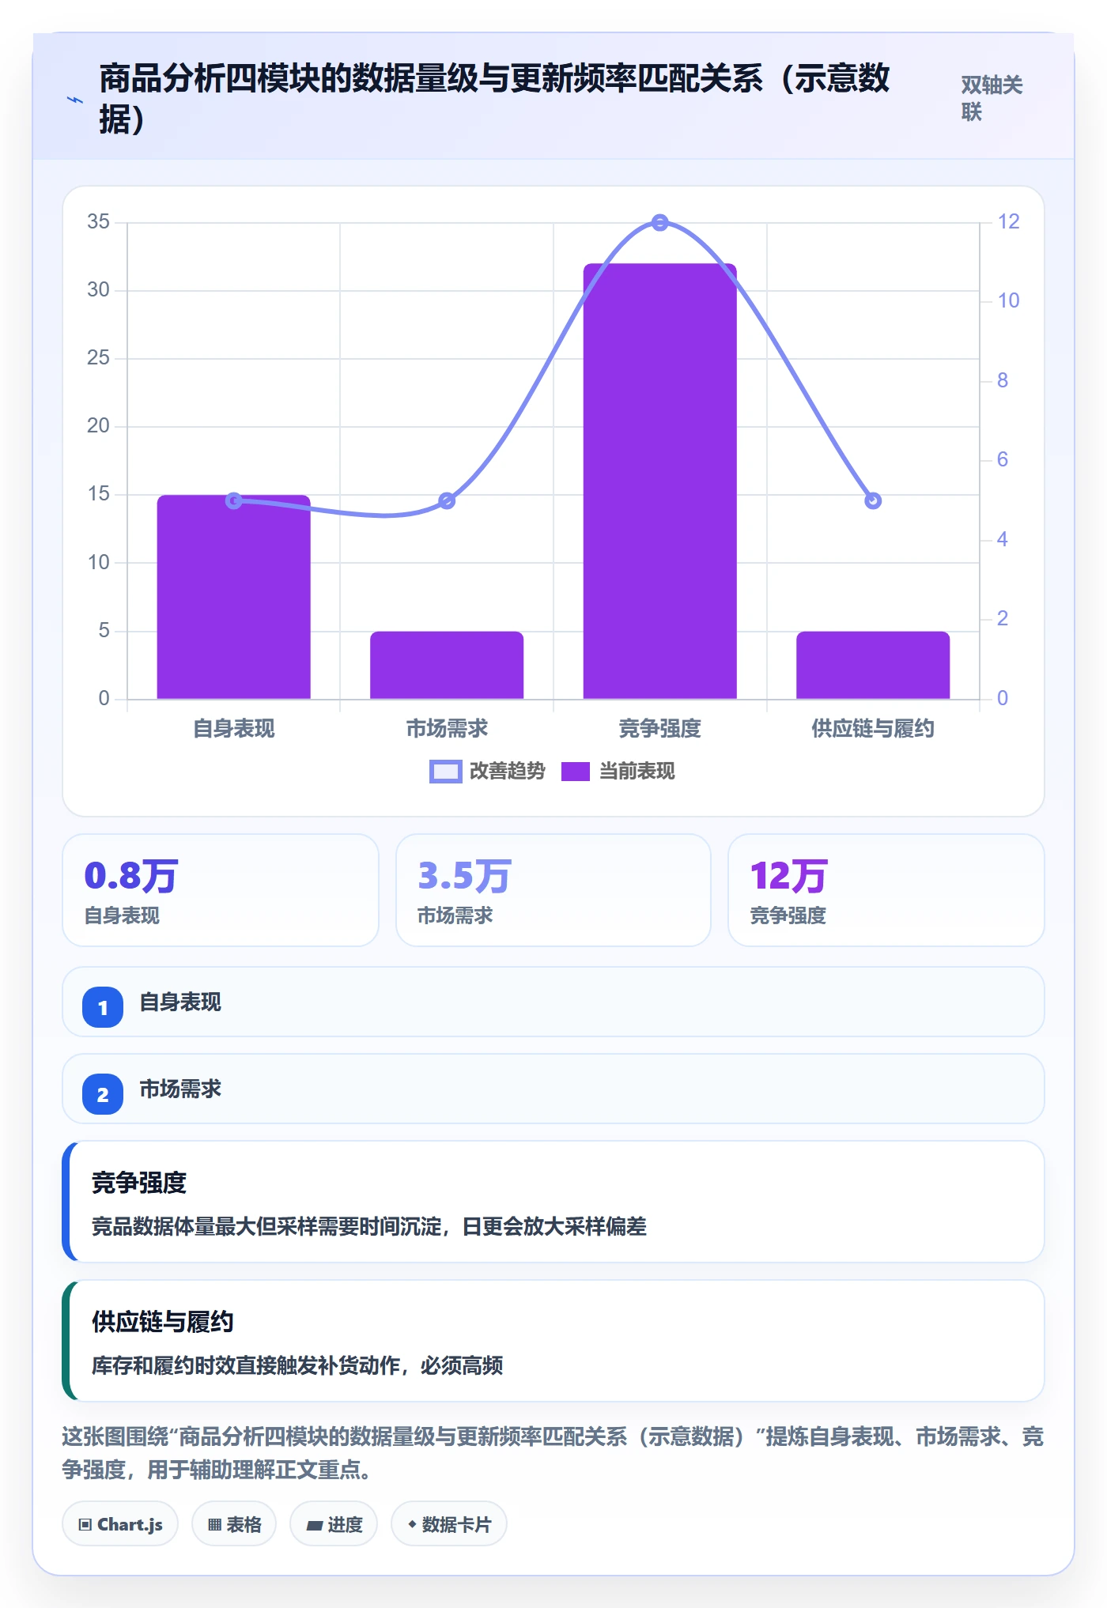
Task: Open the 0.8万 自身表现 data card
Action: pyautogui.click(x=221, y=890)
